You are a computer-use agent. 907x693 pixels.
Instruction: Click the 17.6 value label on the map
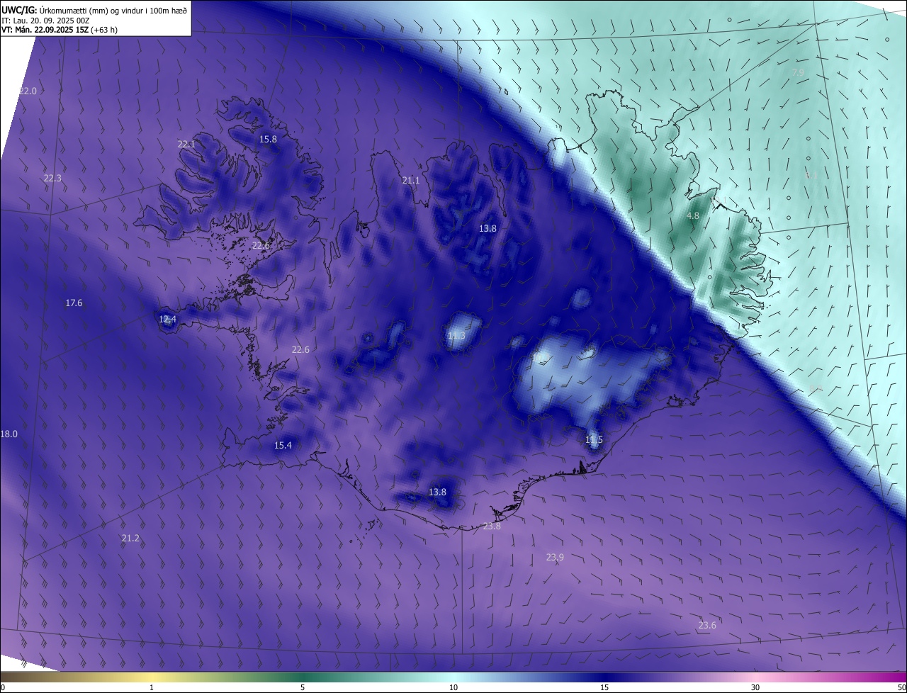click(x=74, y=303)
